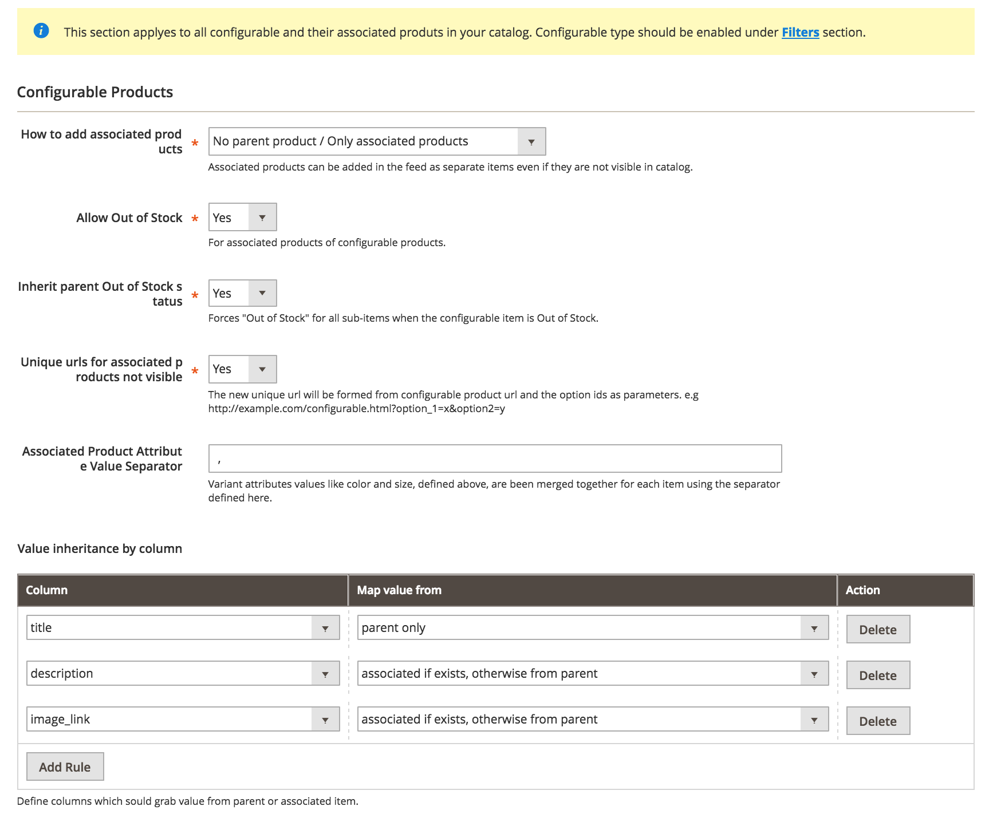Open the image_link column dropdown
This screenshot has width=993, height=822.
tap(183, 719)
